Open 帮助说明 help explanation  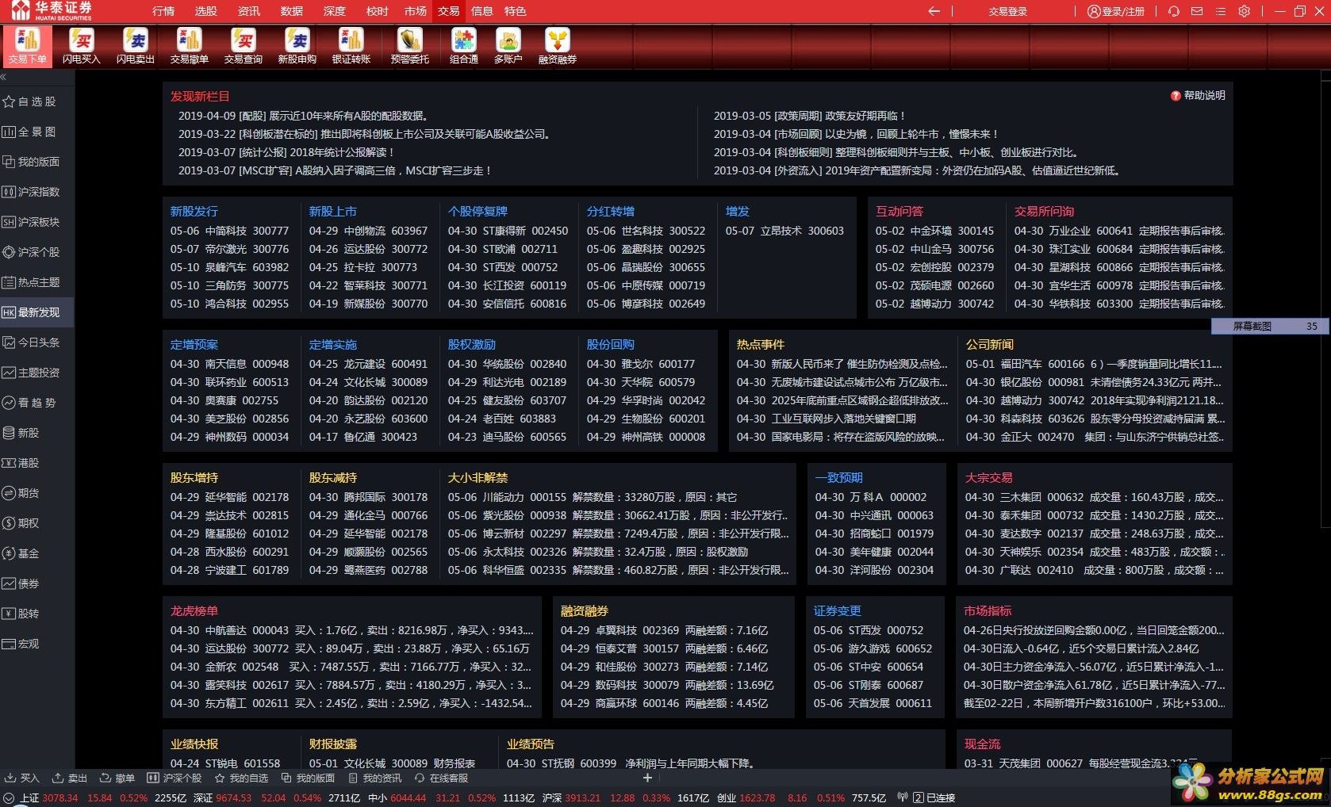tap(1198, 95)
